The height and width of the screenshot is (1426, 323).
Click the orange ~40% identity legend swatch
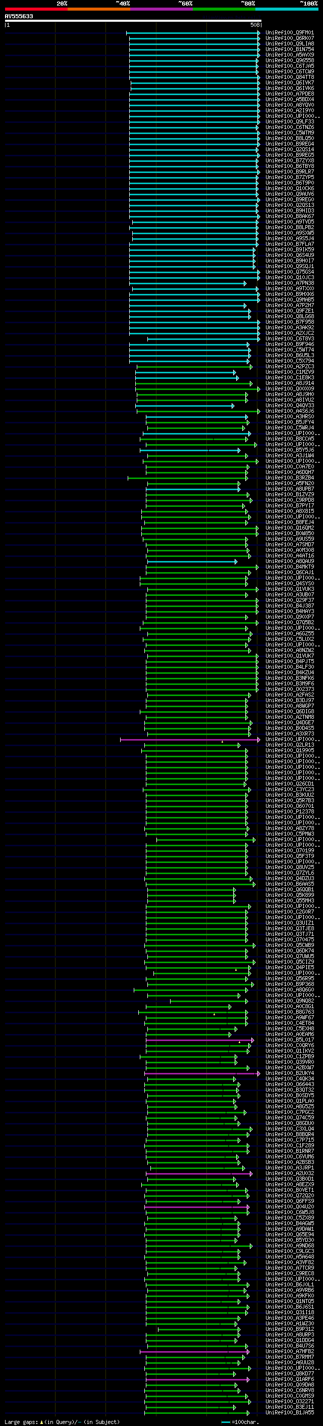pyautogui.click(x=99, y=9)
